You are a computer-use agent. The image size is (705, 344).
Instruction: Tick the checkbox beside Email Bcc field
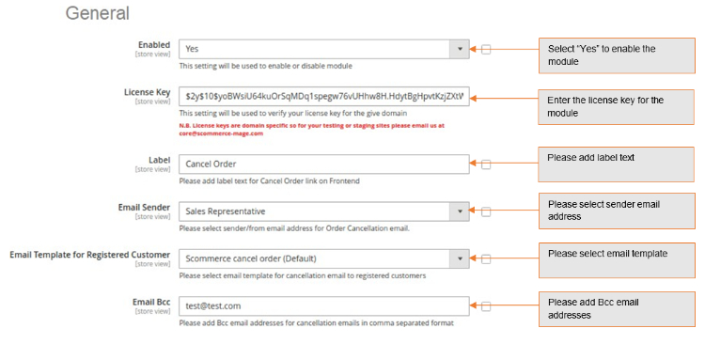[x=486, y=306]
